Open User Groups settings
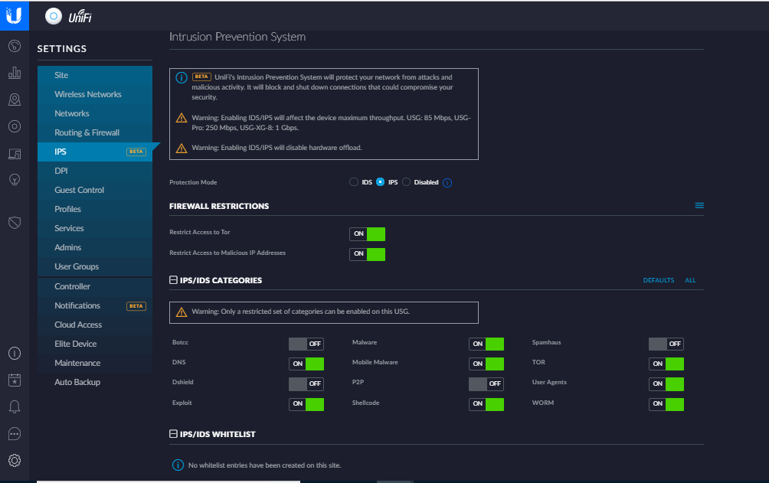The height and width of the screenshot is (483, 769). (95, 266)
